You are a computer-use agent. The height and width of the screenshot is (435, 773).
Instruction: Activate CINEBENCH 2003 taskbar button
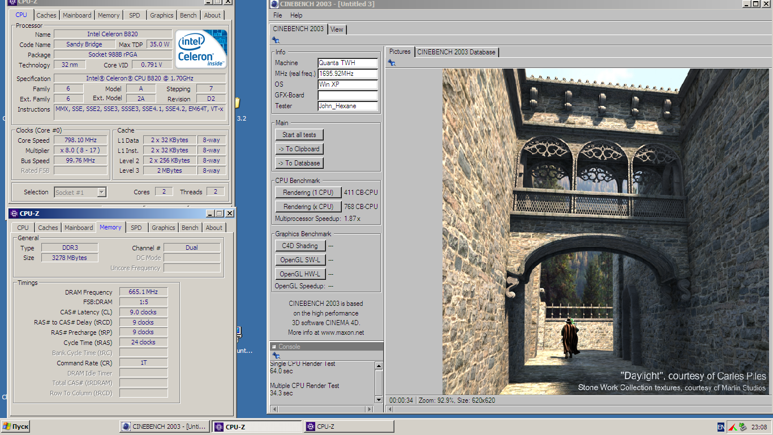164,427
